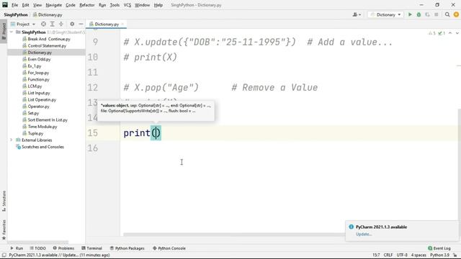Open the user account icon in toolbar

tap(357, 14)
